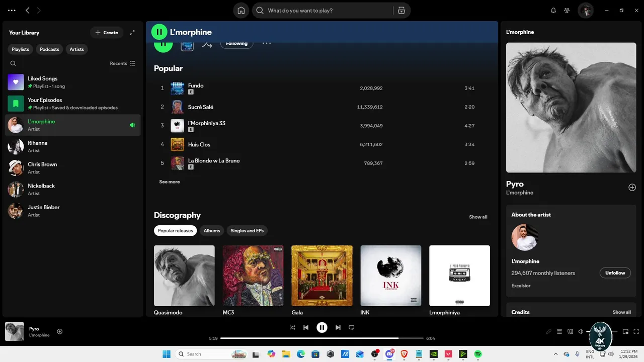
Task: Click Show all next to Credits
Action: click(x=621, y=312)
